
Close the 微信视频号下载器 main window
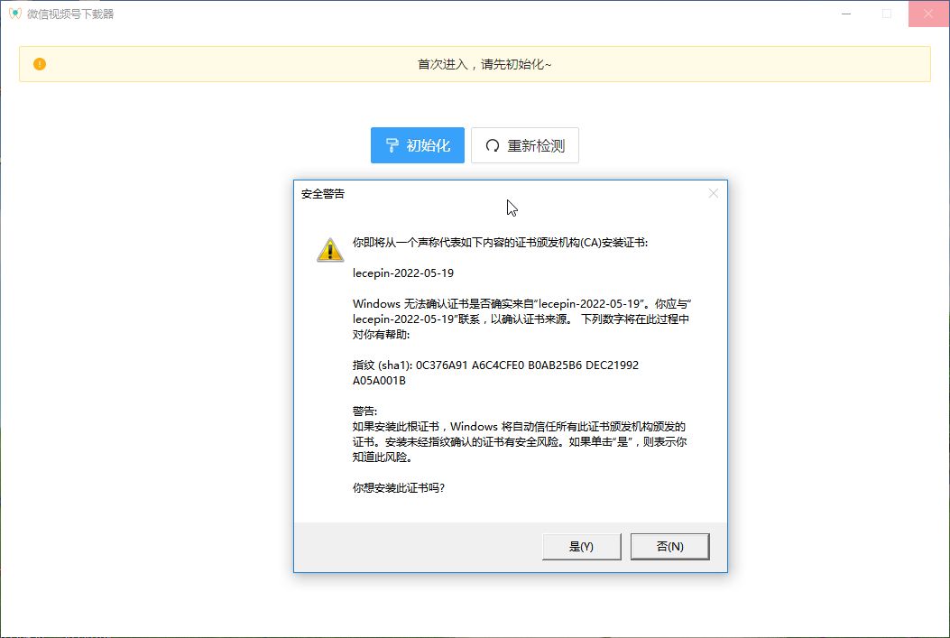928,14
